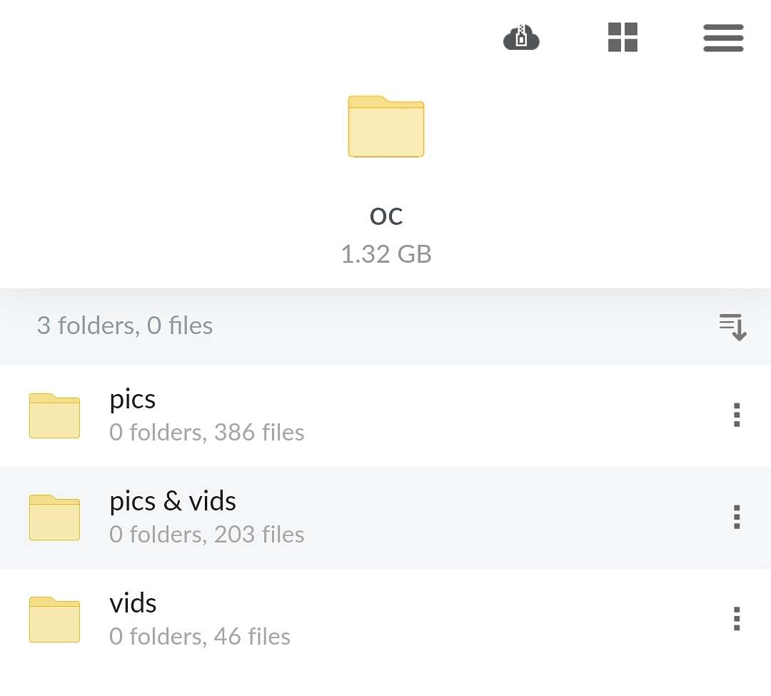Download folder as ZIP via cloud icon
The image size is (771, 696).
tap(521, 37)
